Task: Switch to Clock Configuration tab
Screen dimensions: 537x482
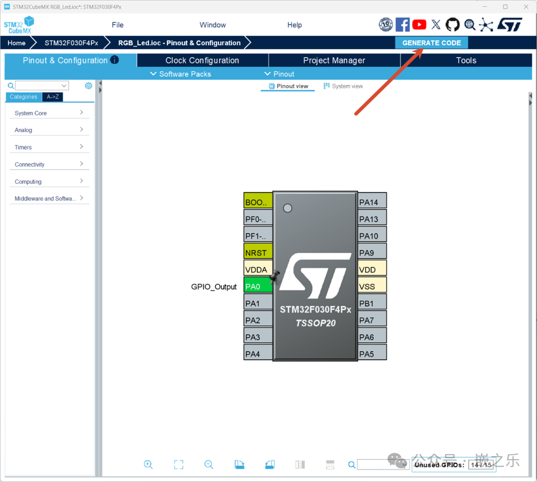Action: 202,60
